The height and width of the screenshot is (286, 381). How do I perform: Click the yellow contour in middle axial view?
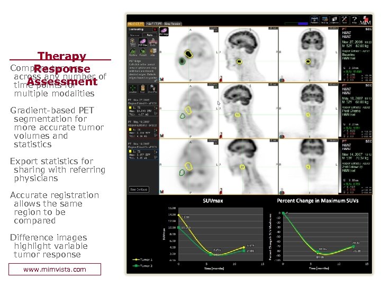tap(188, 110)
